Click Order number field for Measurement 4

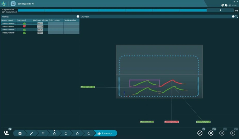pos(56,33)
